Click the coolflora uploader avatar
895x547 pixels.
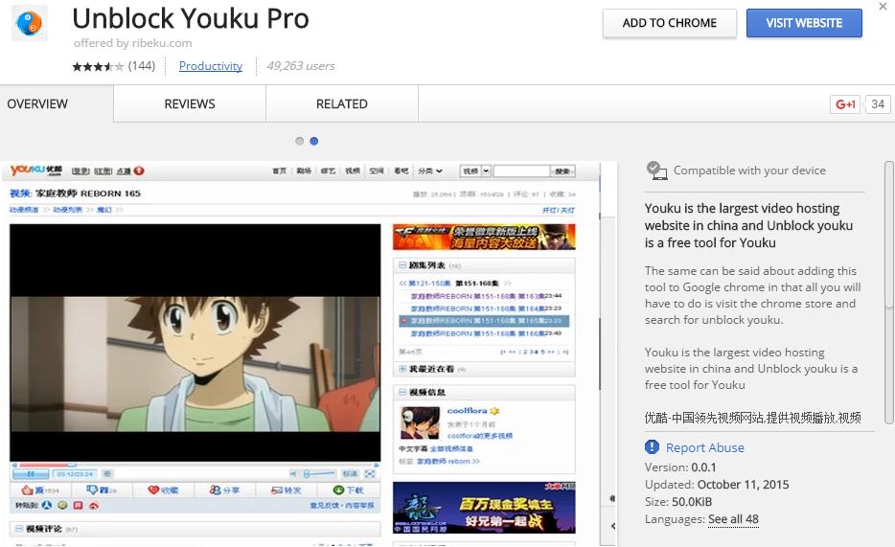(420, 423)
